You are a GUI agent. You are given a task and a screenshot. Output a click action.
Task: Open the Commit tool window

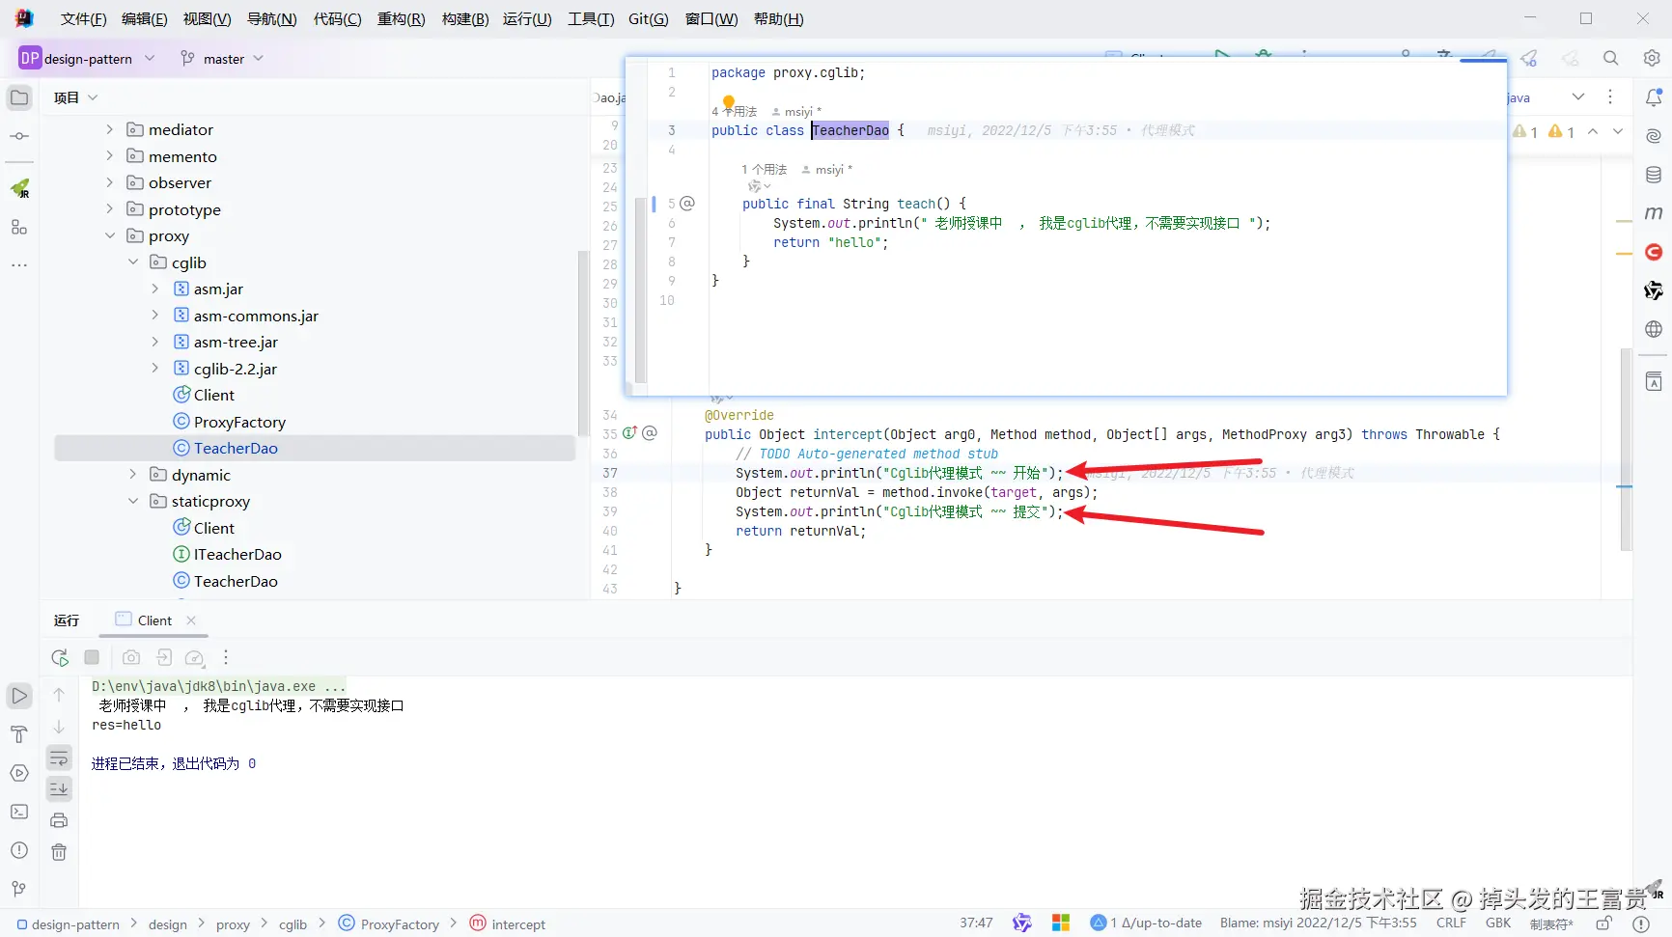click(19, 136)
